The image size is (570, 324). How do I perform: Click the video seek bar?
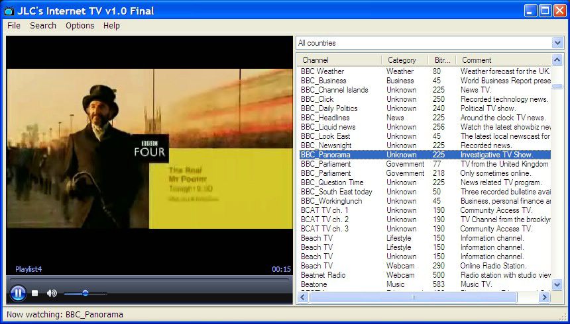point(149,280)
